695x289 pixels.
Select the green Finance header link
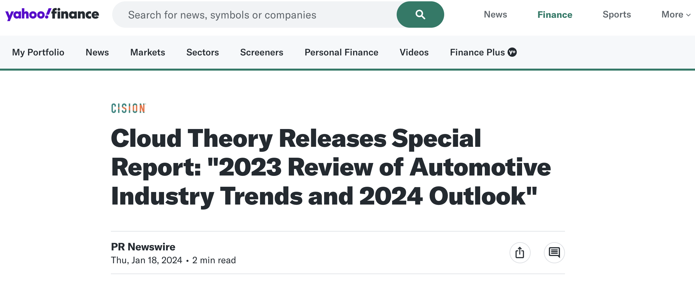click(555, 15)
